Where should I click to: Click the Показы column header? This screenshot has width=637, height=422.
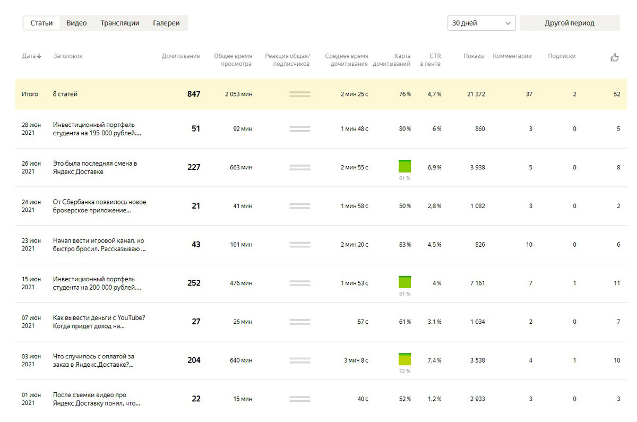coord(474,56)
